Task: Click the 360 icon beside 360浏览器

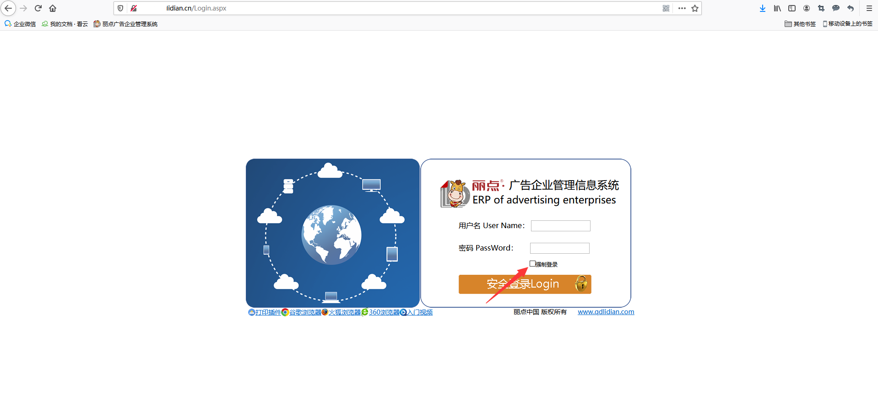Action: [365, 312]
